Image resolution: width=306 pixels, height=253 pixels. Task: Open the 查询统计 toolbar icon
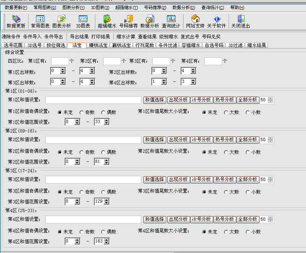[x=171, y=21]
